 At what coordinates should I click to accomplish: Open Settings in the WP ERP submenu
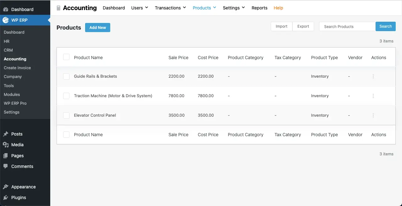coord(12,112)
